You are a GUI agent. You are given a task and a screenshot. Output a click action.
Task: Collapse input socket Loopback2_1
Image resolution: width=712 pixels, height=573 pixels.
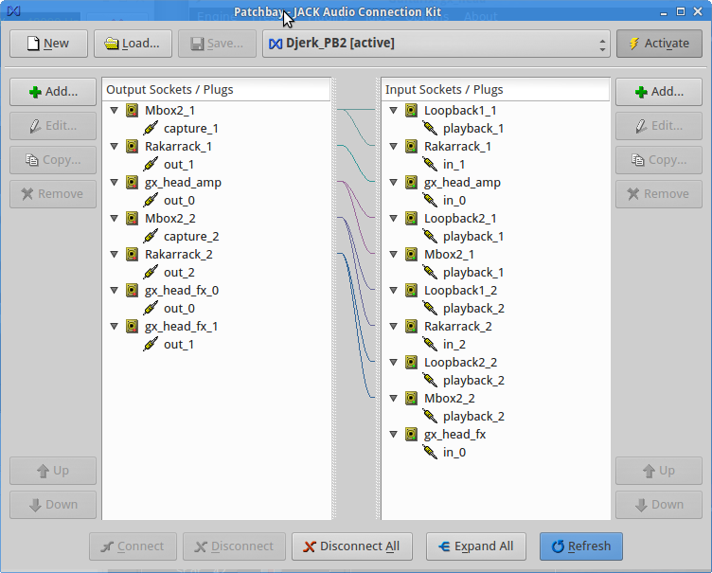pos(394,218)
